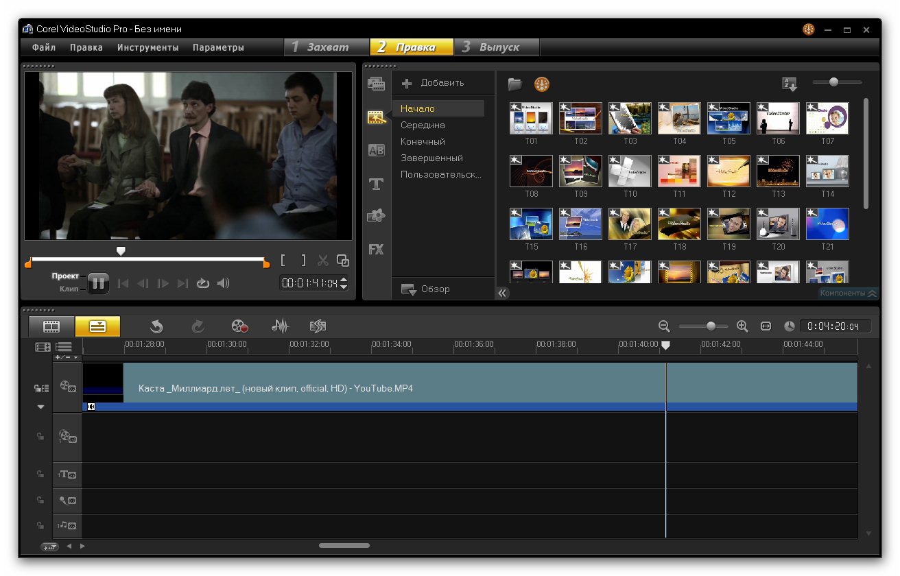Viewport: 900px width, 576px height.
Task: Toggle ripple editing lock on the overlay track
Action: 40,437
